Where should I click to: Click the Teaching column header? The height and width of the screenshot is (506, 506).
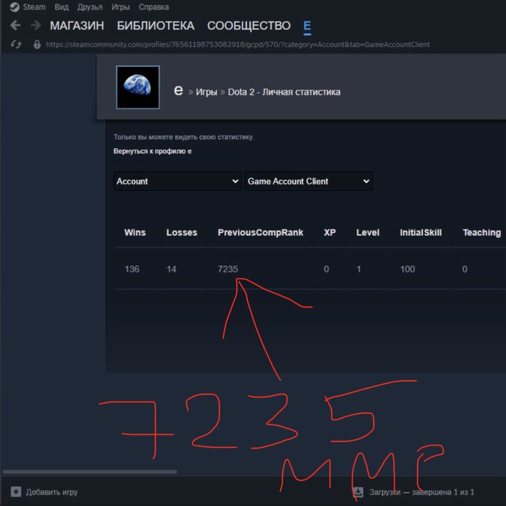(482, 232)
